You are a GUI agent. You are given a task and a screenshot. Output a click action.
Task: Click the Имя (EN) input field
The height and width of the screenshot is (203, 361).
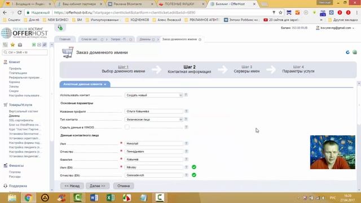click(153, 167)
